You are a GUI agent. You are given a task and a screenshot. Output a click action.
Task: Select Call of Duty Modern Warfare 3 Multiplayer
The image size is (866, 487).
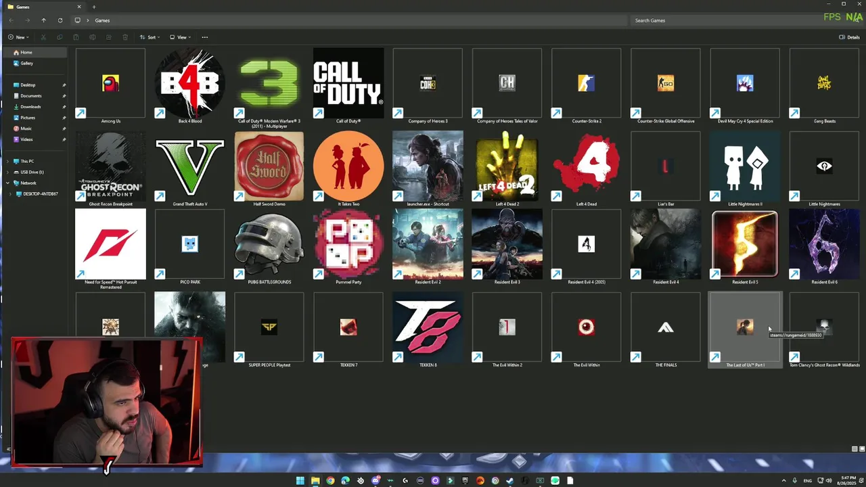tap(269, 88)
